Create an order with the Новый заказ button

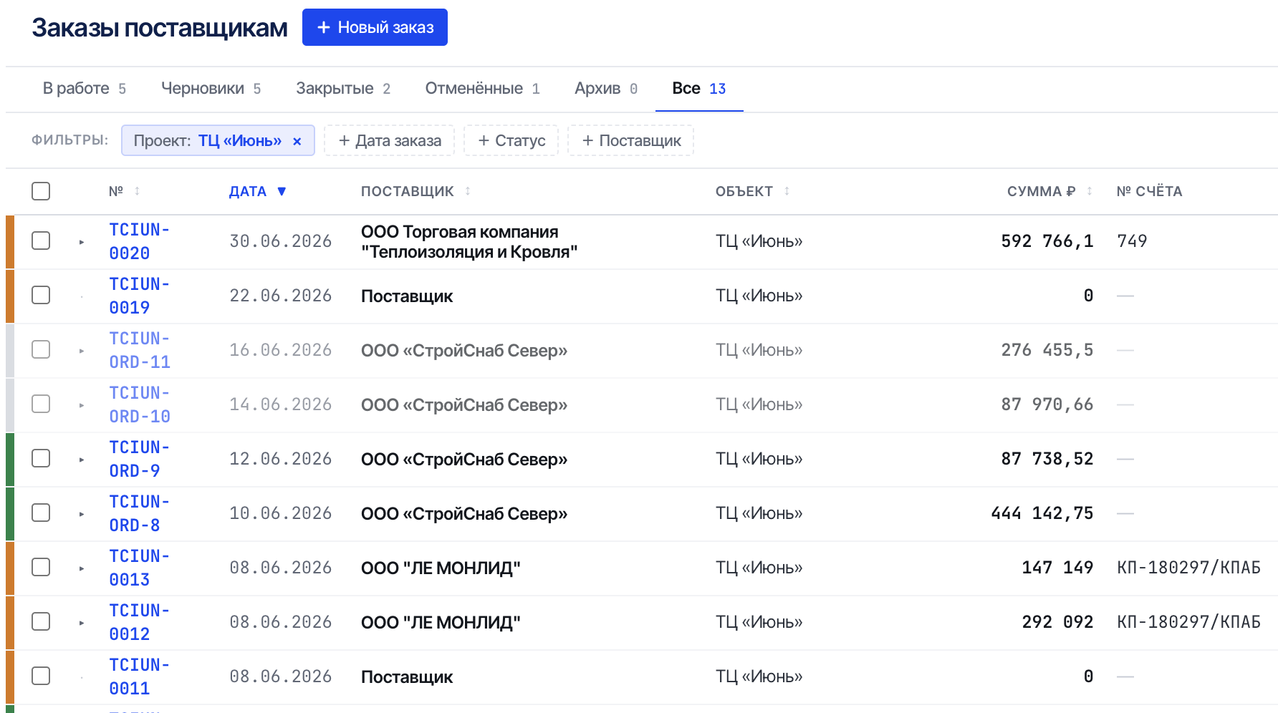375,27
